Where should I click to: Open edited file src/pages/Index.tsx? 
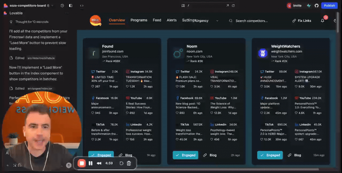40,89
